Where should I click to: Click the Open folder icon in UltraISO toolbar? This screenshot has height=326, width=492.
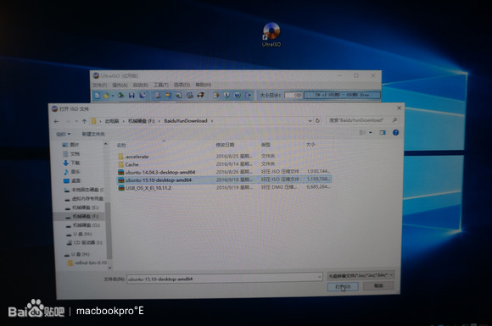pyautogui.click(x=106, y=95)
